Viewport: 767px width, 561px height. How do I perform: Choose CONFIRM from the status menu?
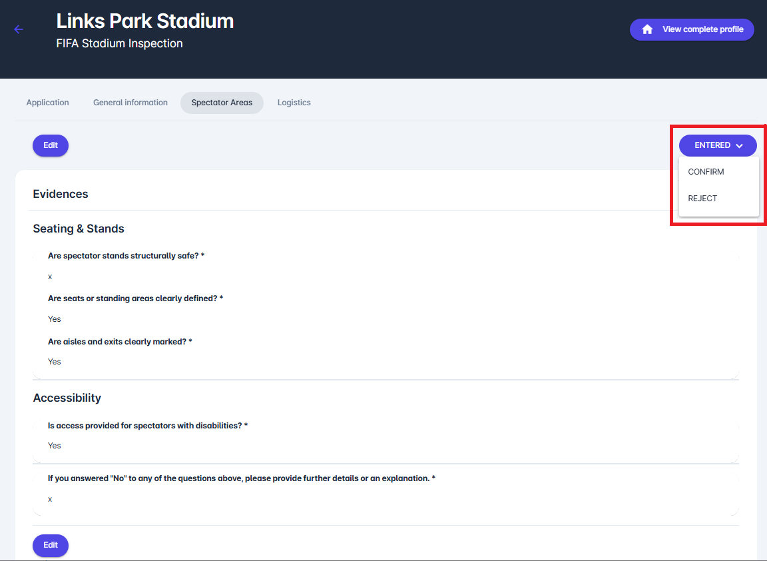point(706,172)
